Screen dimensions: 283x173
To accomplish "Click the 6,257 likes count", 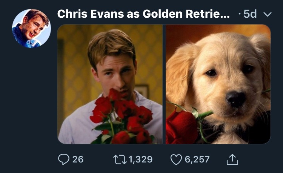I will (197, 159).
